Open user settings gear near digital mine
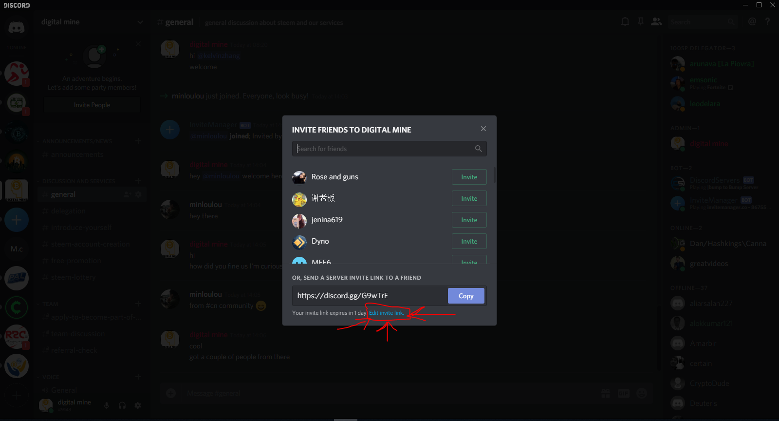Image resolution: width=779 pixels, height=421 pixels. tap(138, 405)
